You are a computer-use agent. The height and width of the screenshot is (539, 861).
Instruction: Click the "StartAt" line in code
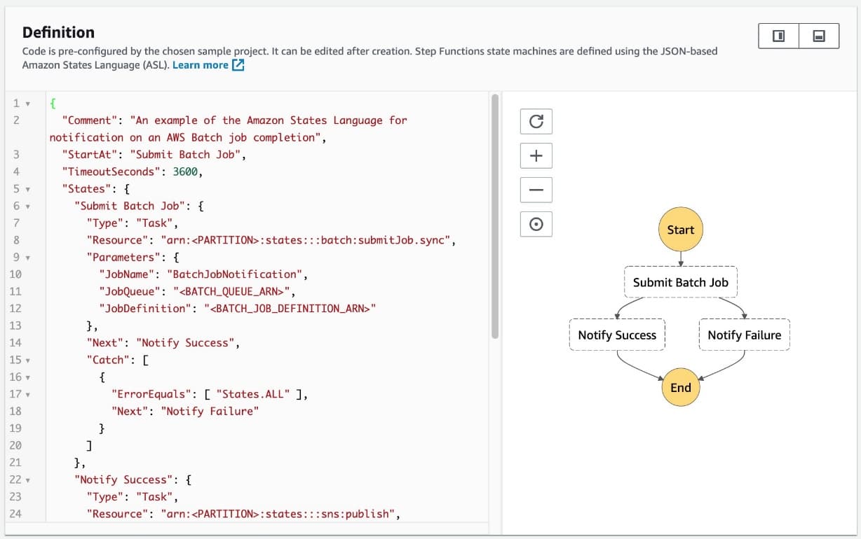154,155
